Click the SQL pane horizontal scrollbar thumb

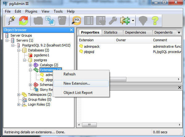89,125
